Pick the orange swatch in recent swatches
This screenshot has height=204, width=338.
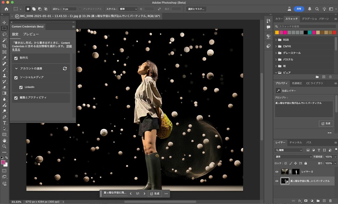277,33
